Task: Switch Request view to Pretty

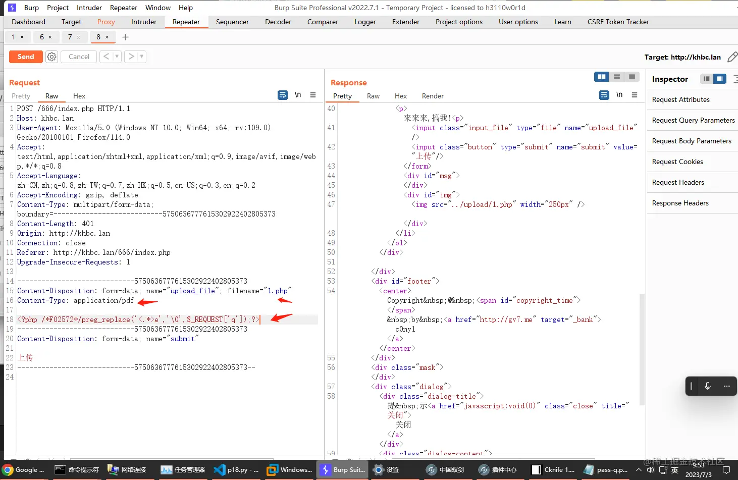Action: pyautogui.click(x=21, y=96)
